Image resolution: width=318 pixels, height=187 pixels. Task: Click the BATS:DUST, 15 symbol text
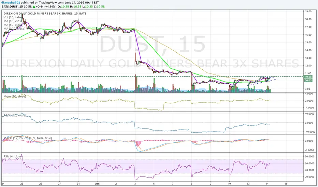(x=12, y=6)
